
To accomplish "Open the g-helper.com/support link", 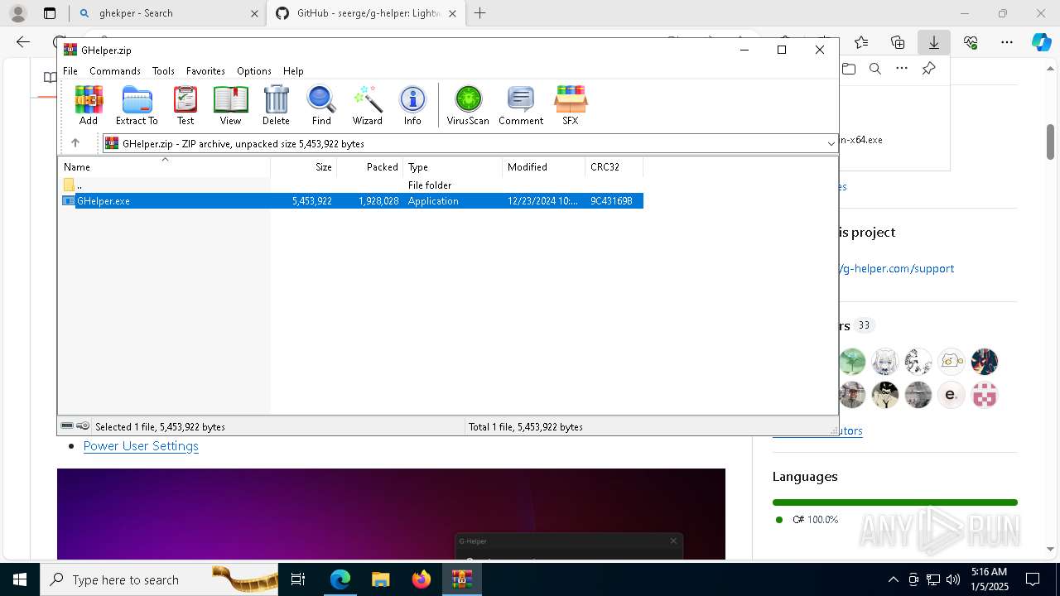I will pyautogui.click(x=897, y=268).
